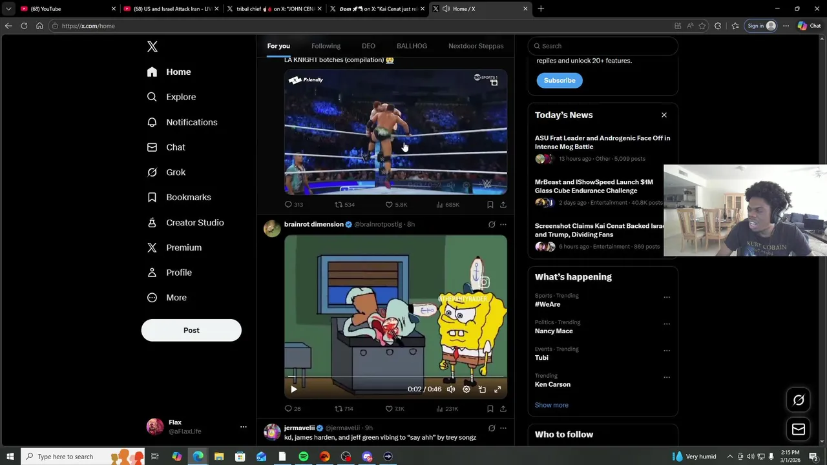The width and height of the screenshot is (827, 465).
Task: Open more options on brainrot dimension post
Action: (503, 225)
